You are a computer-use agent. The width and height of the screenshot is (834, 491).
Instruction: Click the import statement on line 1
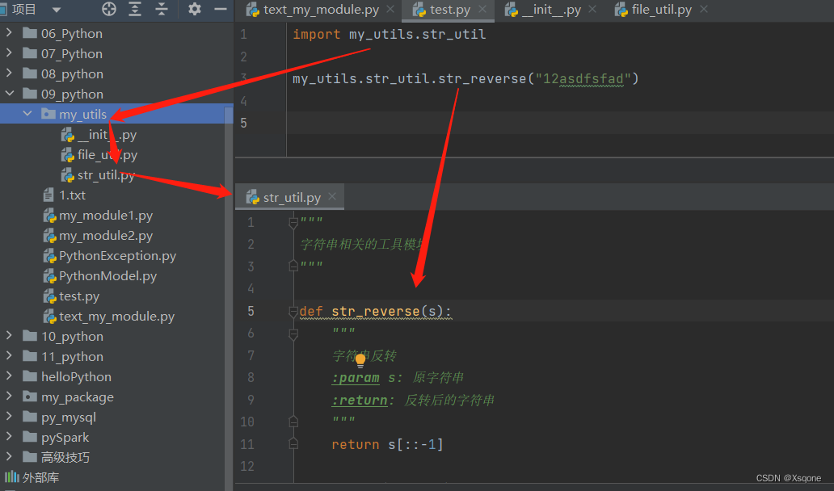pyautogui.click(x=389, y=35)
